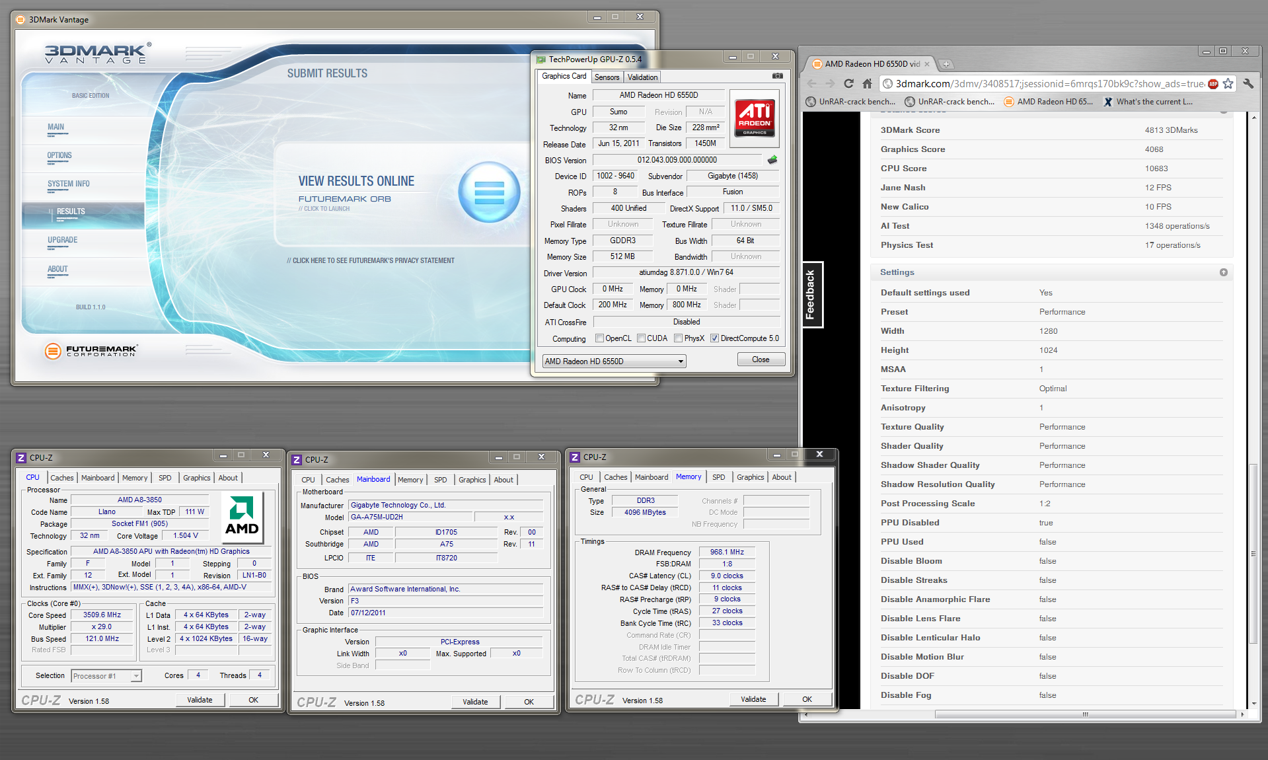Open the browser wrench menu
1268x760 pixels.
click(1248, 83)
